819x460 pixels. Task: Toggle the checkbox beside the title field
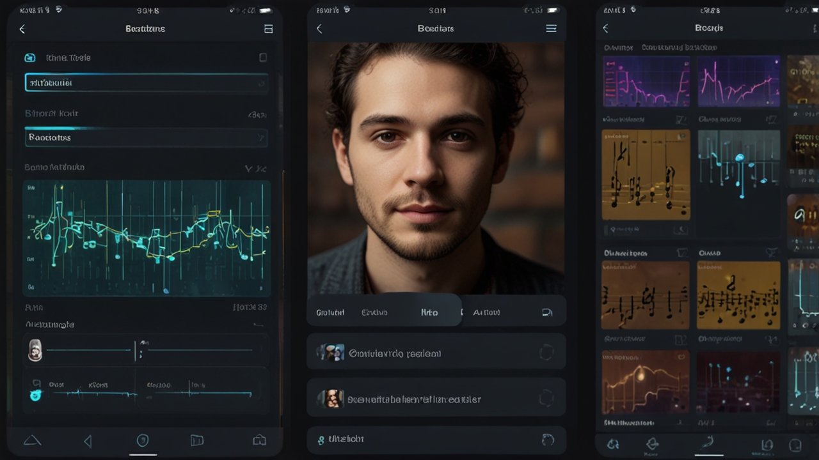[x=263, y=57]
